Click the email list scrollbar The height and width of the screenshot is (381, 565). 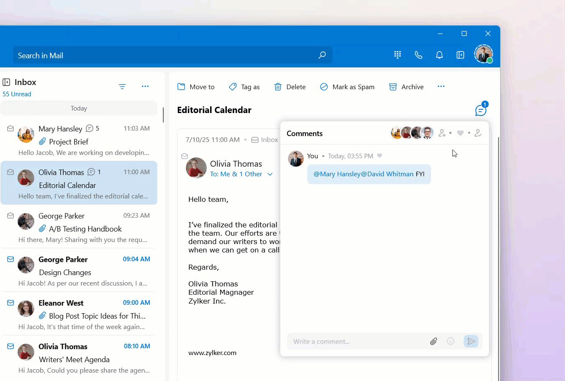tap(163, 115)
